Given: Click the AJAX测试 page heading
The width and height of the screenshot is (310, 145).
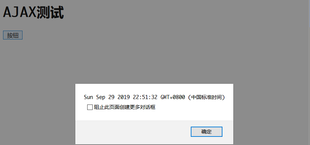Looking at the screenshot, I should tap(33, 13).
